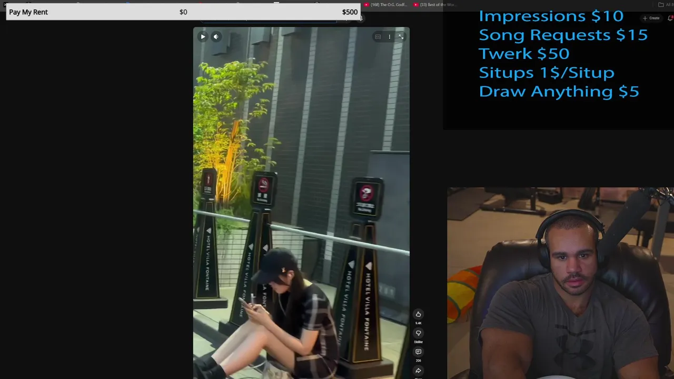Click the 'Situps 1$/Situp' text
Screen dimensions: 674x379
coord(547,73)
